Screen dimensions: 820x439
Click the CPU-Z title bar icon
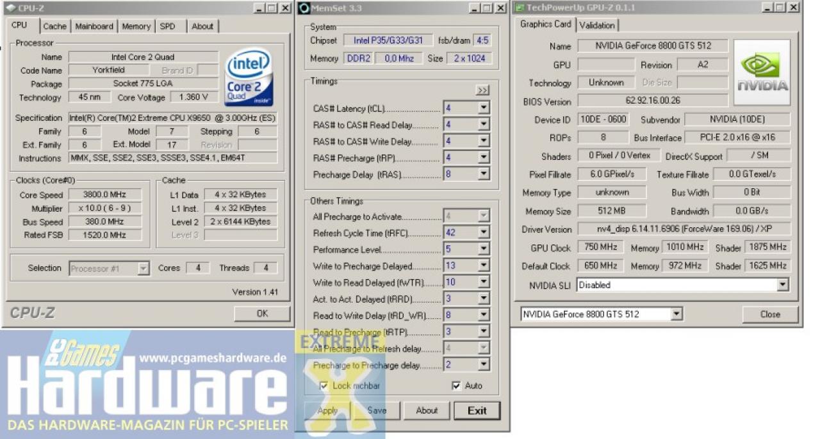click(10, 8)
